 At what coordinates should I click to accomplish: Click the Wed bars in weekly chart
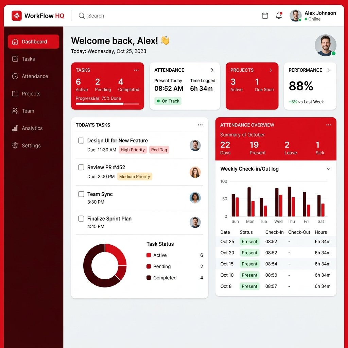coord(279,202)
